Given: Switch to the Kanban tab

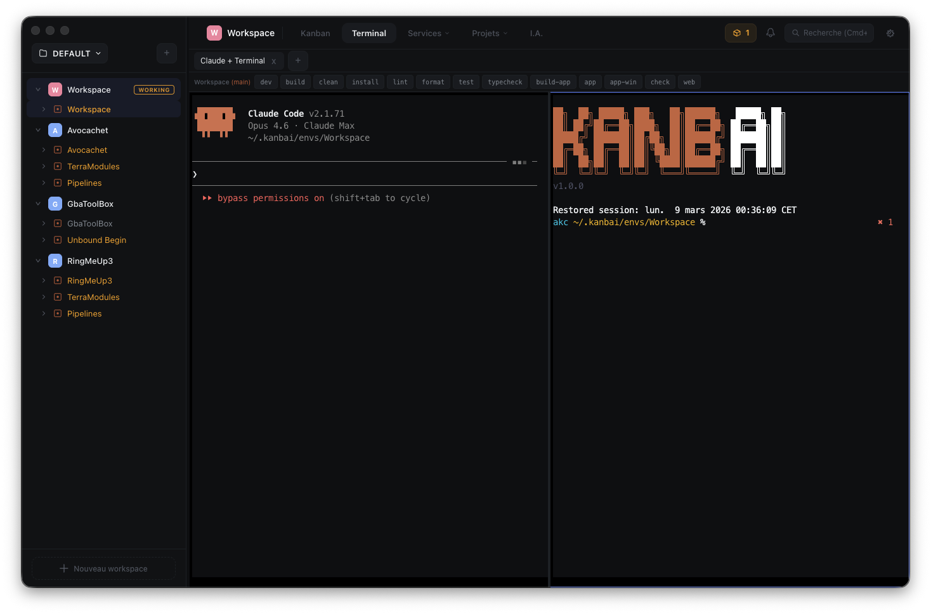Looking at the screenshot, I should pyautogui.click(x=315, y=34).
